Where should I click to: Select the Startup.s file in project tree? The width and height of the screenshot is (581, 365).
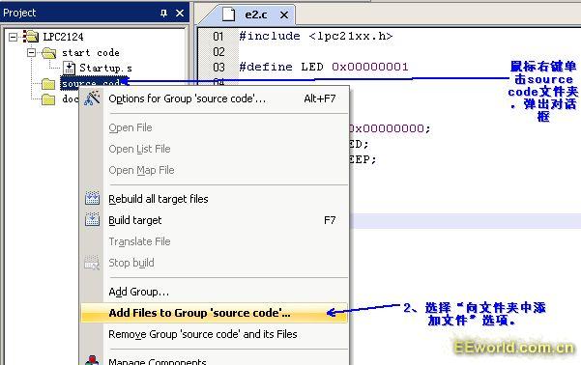[x=105, y=69]
